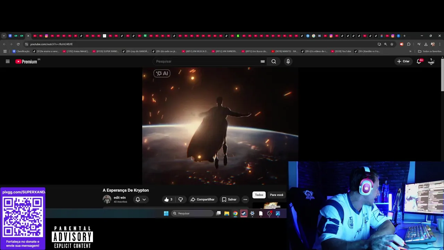This screenshot has width=444, height=250.
Task: Bookmark this page with the star icon
Action: 392,44
